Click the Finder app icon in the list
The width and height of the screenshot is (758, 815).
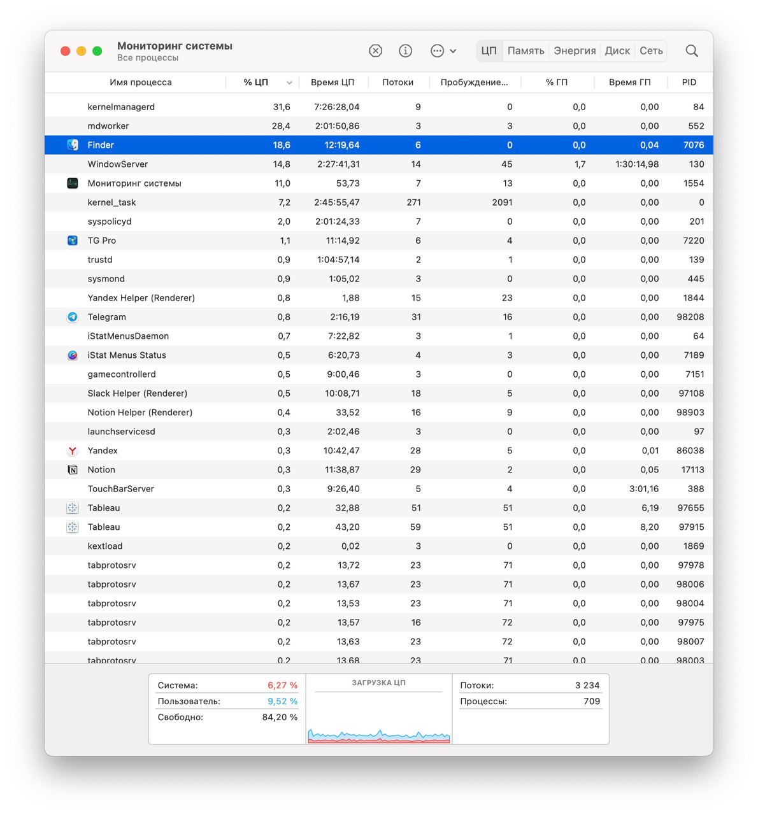(x=73, y=145)
